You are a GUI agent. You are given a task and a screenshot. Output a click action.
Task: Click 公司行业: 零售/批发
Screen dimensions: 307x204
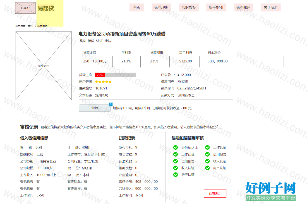pos(83,161)
